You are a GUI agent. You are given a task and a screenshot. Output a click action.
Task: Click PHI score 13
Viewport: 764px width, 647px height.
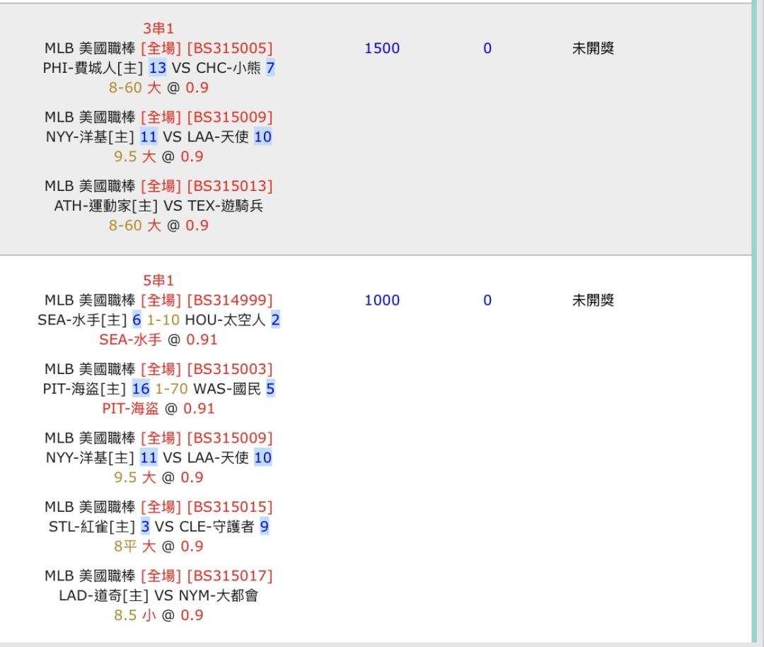(157, 68)
